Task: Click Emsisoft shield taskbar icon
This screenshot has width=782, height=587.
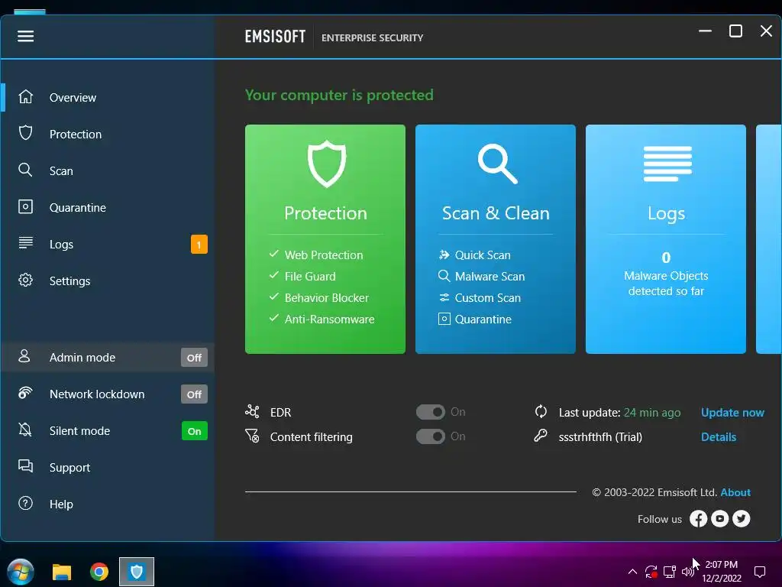Action: pos(137,572)
